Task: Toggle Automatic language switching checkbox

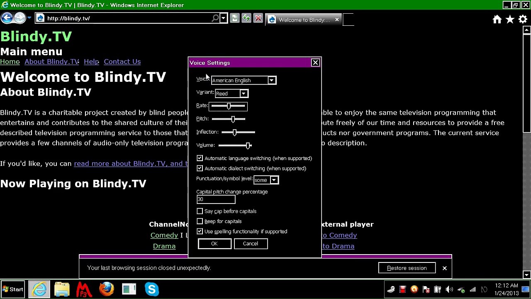Action: coord(200,158)
